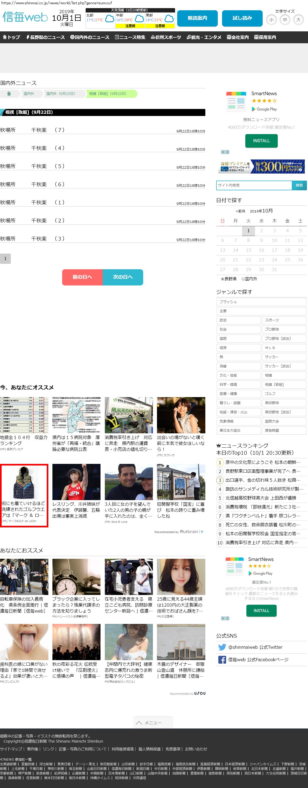The height and width of the screenshot is (788, 308).
Task: Select the 長野県 radio button
Action: (222, 279)
